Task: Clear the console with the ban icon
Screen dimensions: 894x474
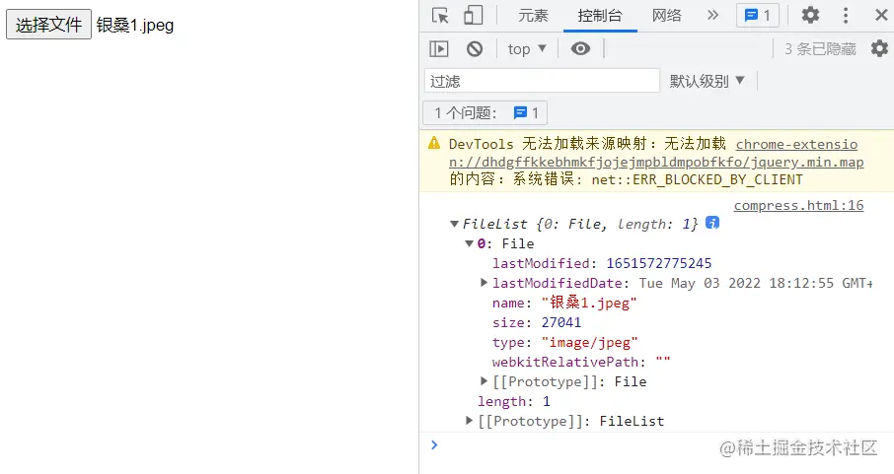Action: pyautogui.click(x=475, y=49)
